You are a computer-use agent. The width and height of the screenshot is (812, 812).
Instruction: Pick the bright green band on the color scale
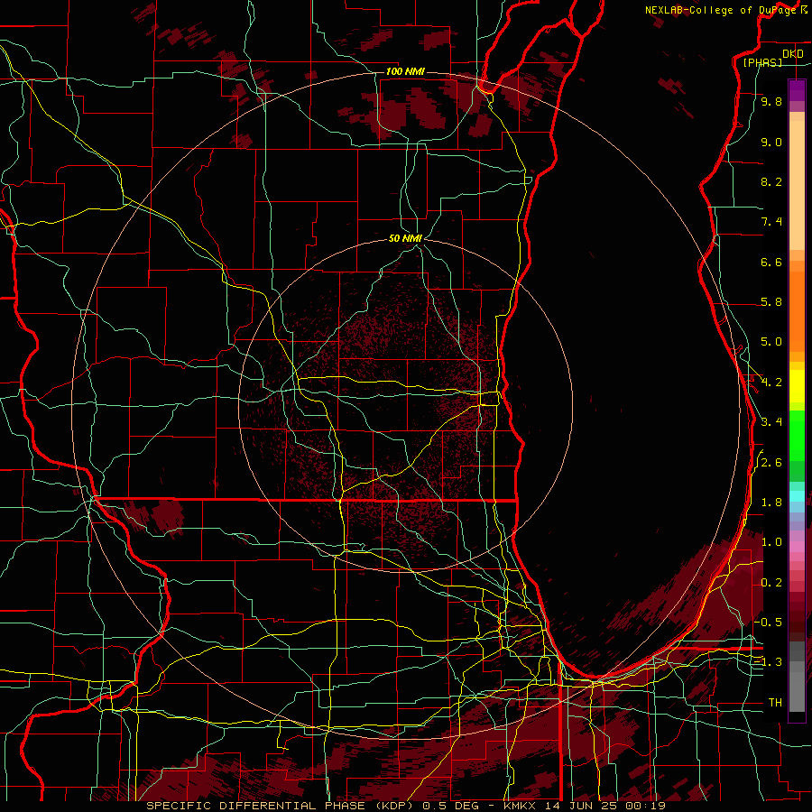[x=797, y=436]
